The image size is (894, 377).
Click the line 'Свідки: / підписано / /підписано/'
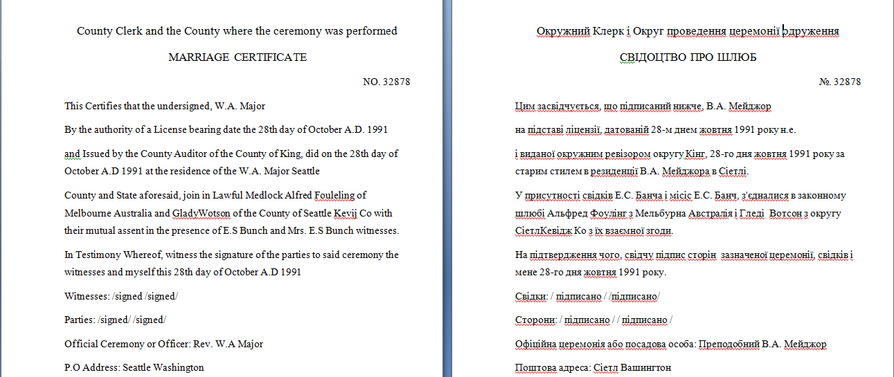[587, 295]
